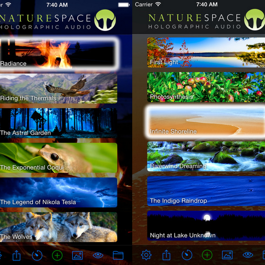This screenshot has height=265, width=265.
Task: Open the sleep timer on left screen
Action: pyautogui.click(x=37, y=255)
